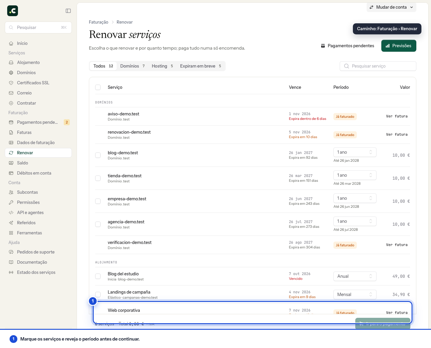
Task: Open Estado dos serviços signal icon
Action: pos(11,272)
